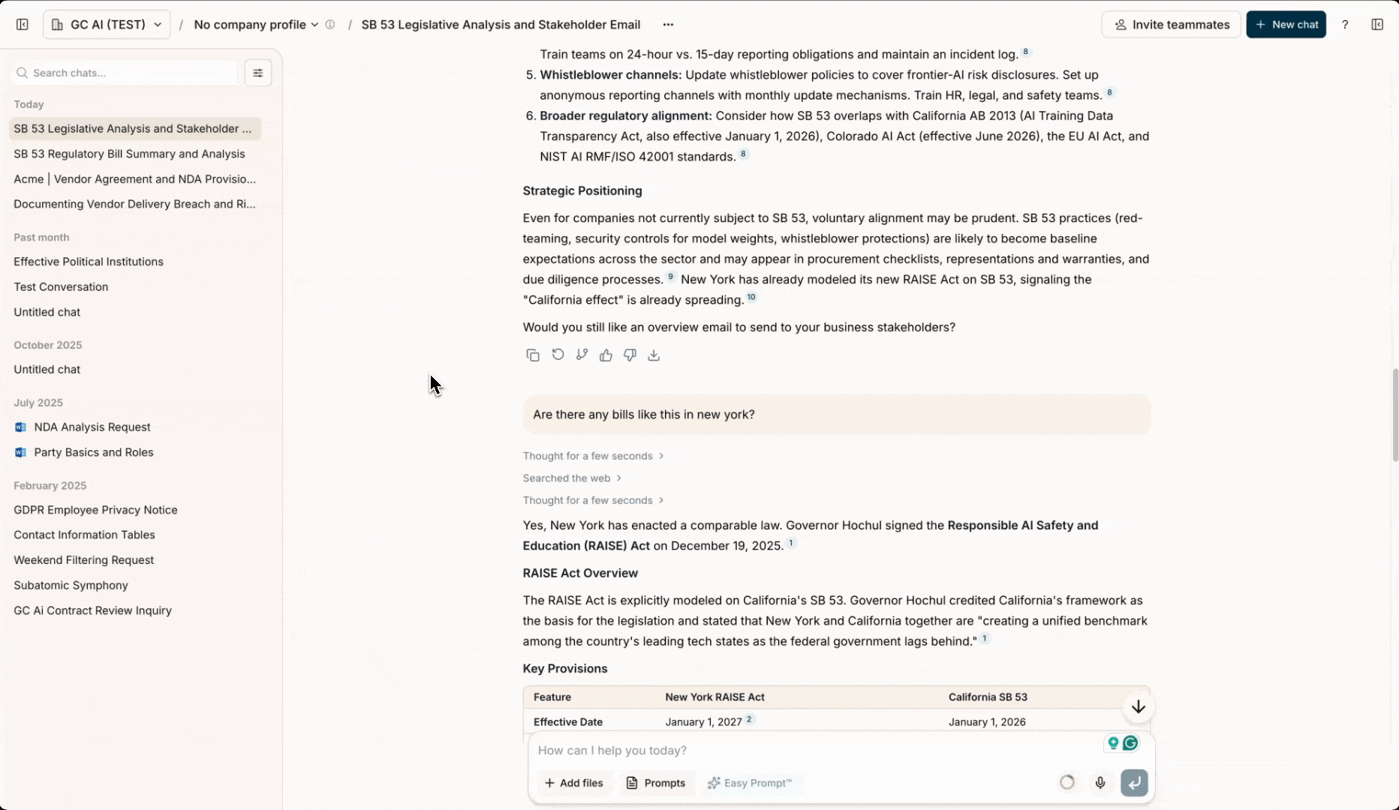Download the response with the download icon

pos(654,355)
